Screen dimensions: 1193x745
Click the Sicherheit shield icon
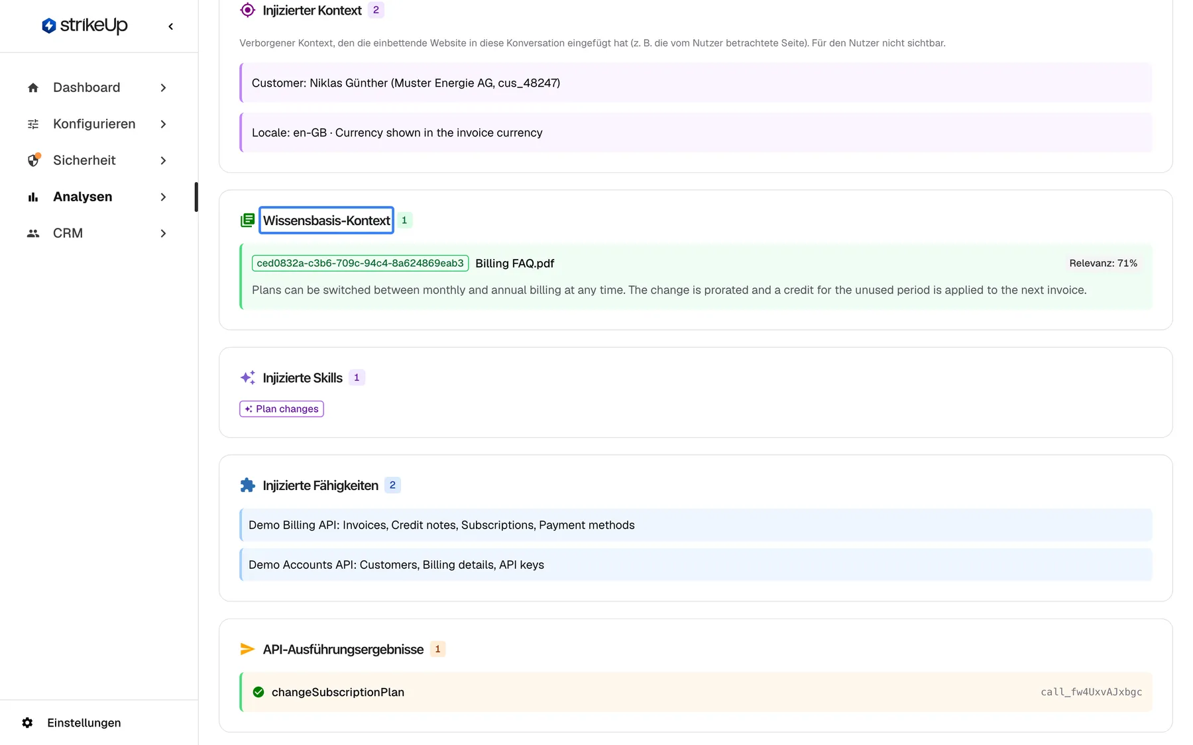coord(33,160)
